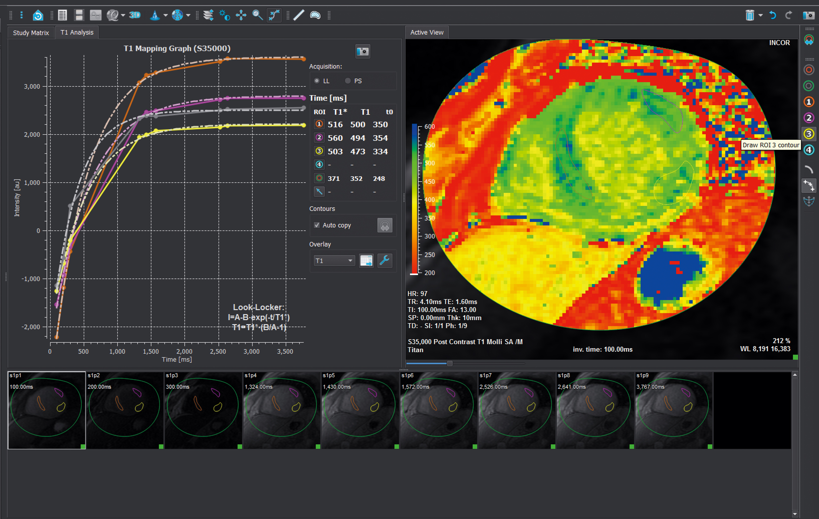Select the LL acquisition radio button
The height and width of the screenshot is (519, 819).
click(317, 81)
